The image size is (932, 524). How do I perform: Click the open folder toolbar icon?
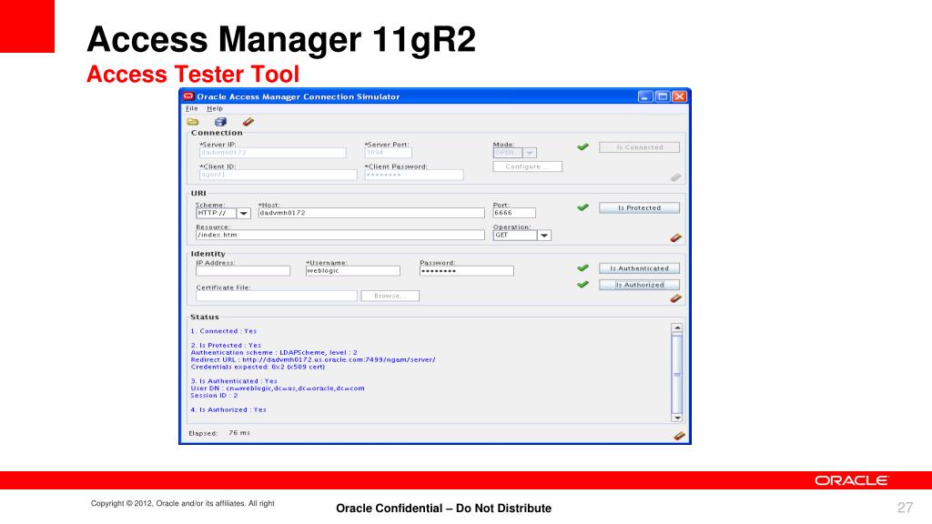[x=193, y=122]
